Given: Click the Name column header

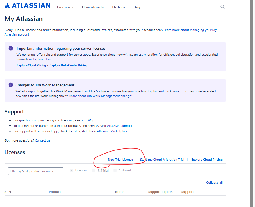Looking at the screenshot, I should tap(120, 192).
